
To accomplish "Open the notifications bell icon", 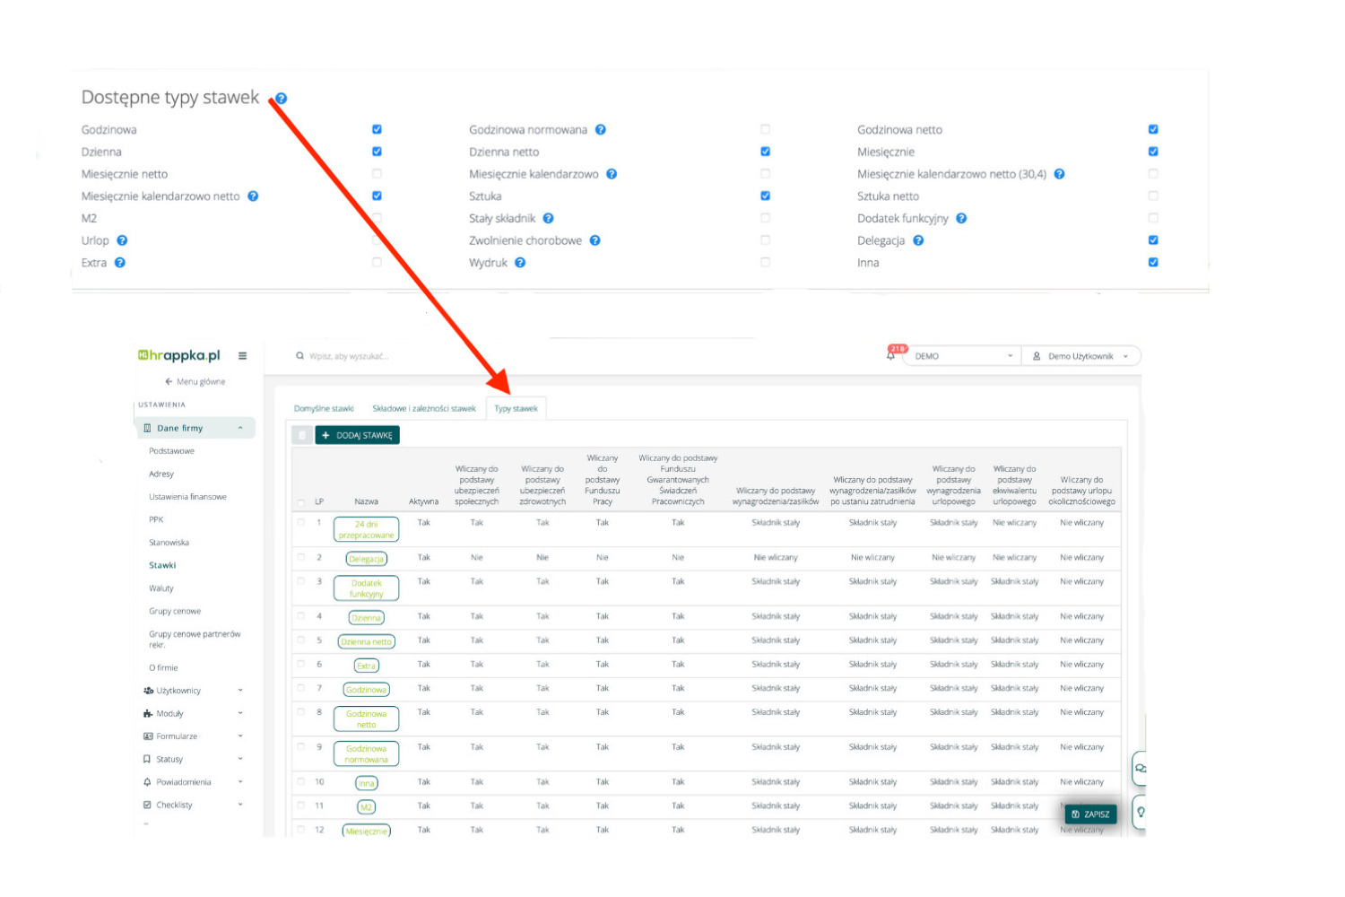I will tap(891, 355).
